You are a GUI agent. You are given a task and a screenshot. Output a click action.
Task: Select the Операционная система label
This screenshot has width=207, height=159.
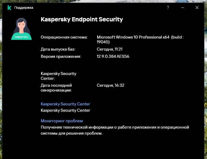[64, 37]
